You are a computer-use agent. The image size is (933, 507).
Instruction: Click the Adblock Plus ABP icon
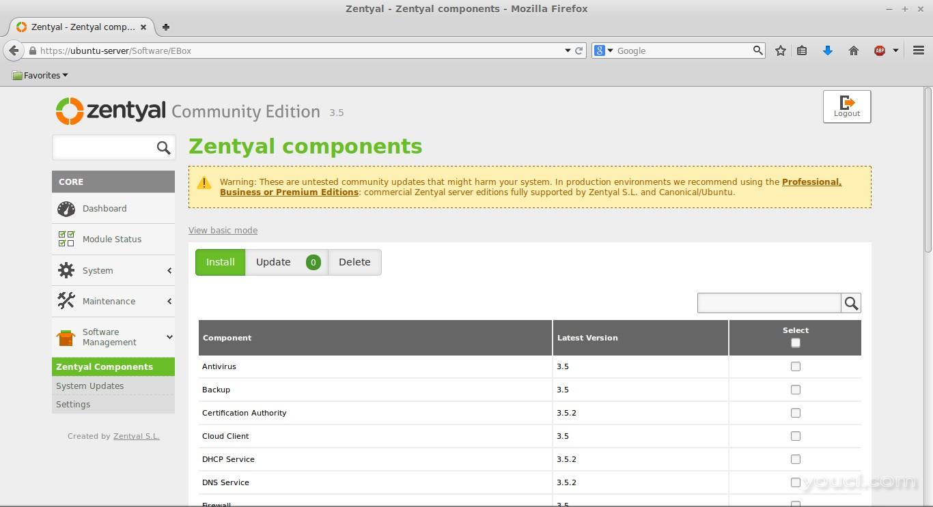(880, 50)
